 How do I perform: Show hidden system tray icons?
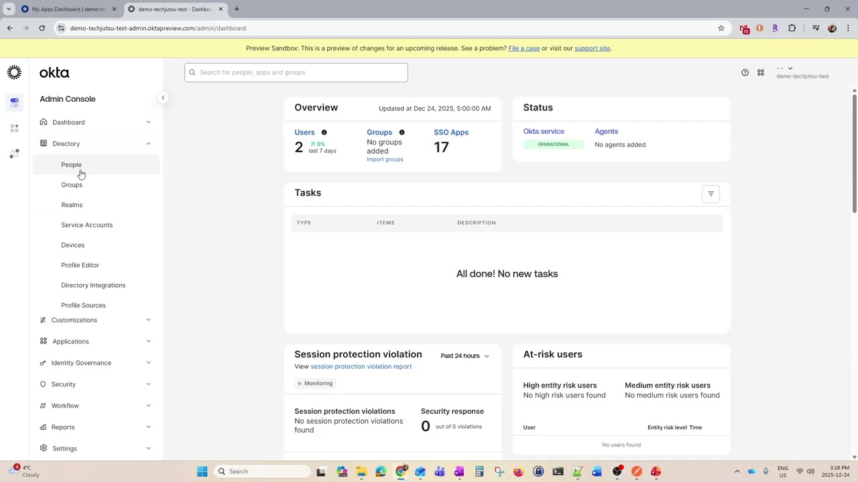click(x=737, y=471)
